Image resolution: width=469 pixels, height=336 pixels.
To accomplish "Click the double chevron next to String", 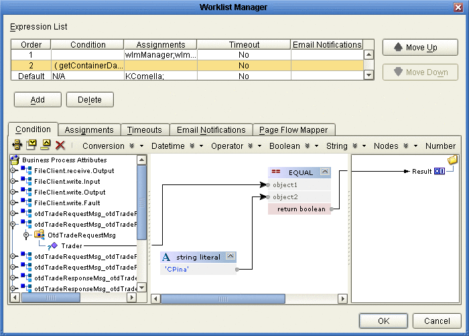I will [x=355, y=146].
